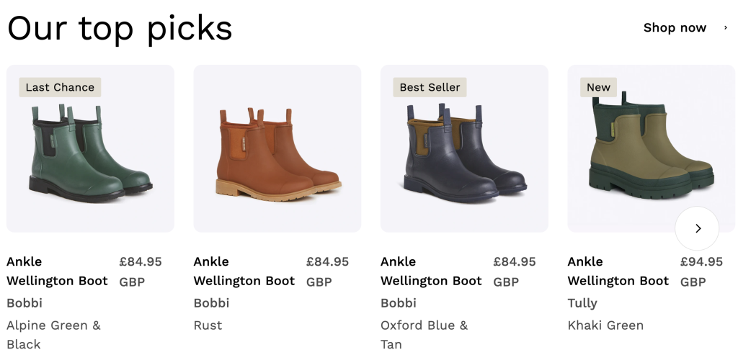
Task: Open the Shop now link
Action: 675,28
